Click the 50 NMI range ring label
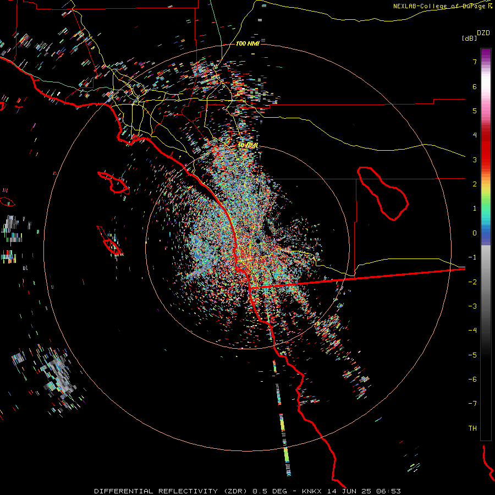 pyautogui.click(x=248, y=145)
